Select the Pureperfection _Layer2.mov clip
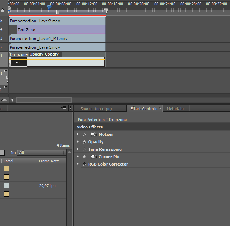Viewport: 230px width, 226px height. (x=57, y=21)
